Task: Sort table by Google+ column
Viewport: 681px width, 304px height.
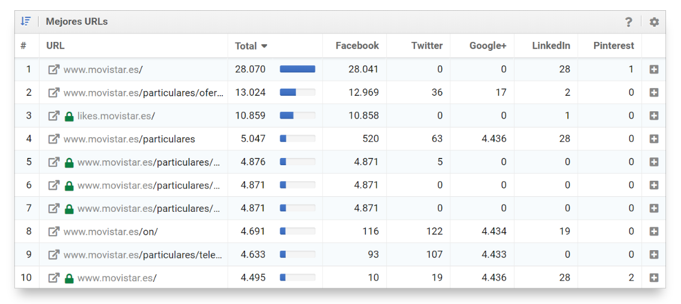Action: (x=488, y=46)
